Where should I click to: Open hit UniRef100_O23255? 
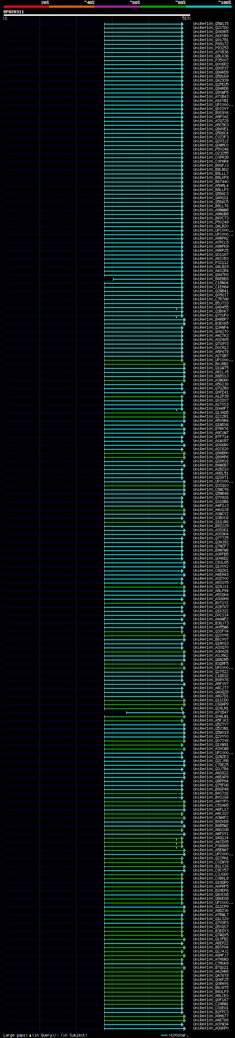[211, 154]
